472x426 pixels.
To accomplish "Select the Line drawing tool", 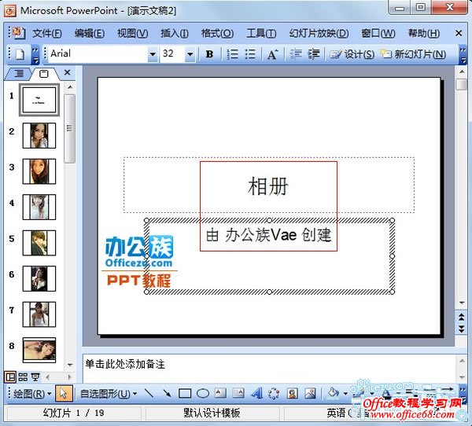I will [149, 393].
